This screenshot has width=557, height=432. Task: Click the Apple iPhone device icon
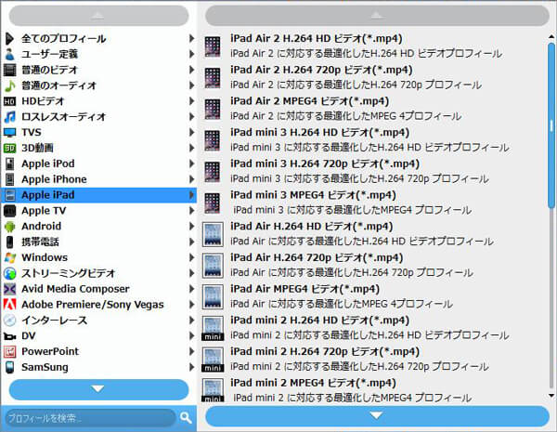coord(9,179)
